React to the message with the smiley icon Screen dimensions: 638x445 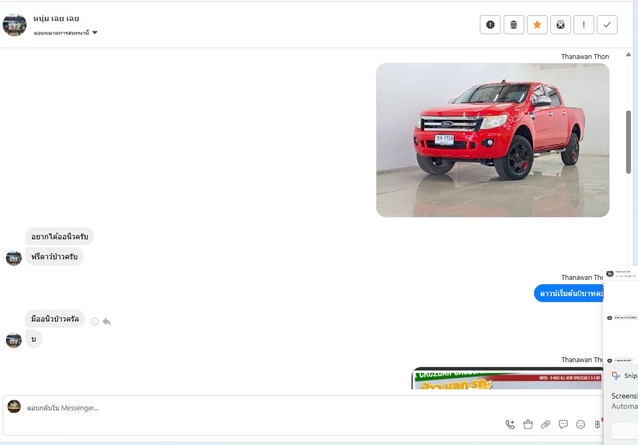(x=94, y=322)
